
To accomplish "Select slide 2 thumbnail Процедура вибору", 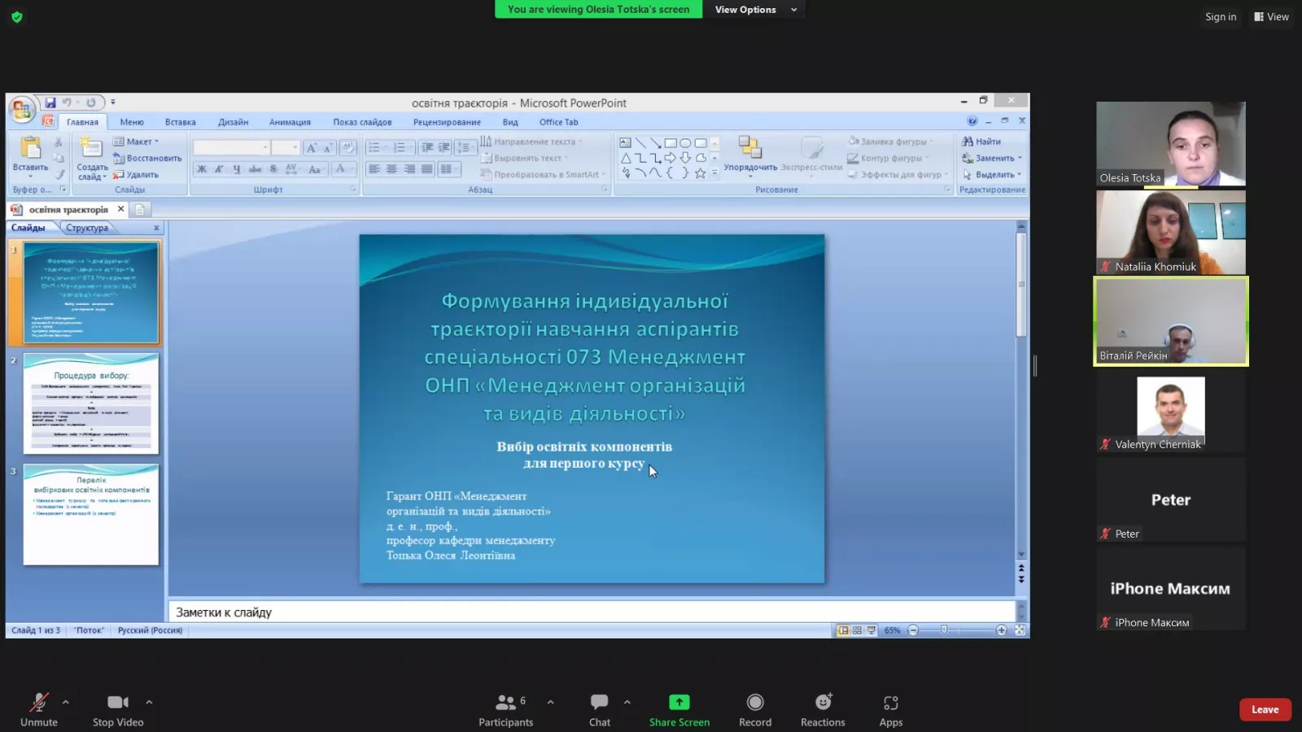I will tap(91, 403).
